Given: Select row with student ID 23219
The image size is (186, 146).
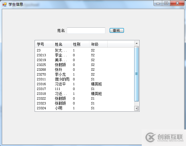Looking at the screenshot, I should tap(85, 60).
